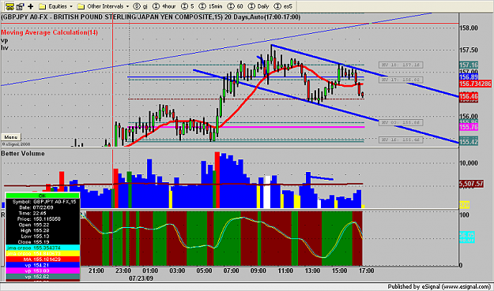Expand the Other Intervals dropdown arrow
Image resolution: width=494 pixels, height=291 pixels.
[x=127, y=6]
